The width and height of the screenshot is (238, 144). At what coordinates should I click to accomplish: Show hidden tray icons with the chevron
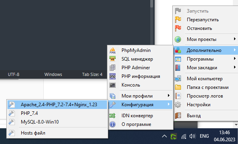tap(164, 136)
